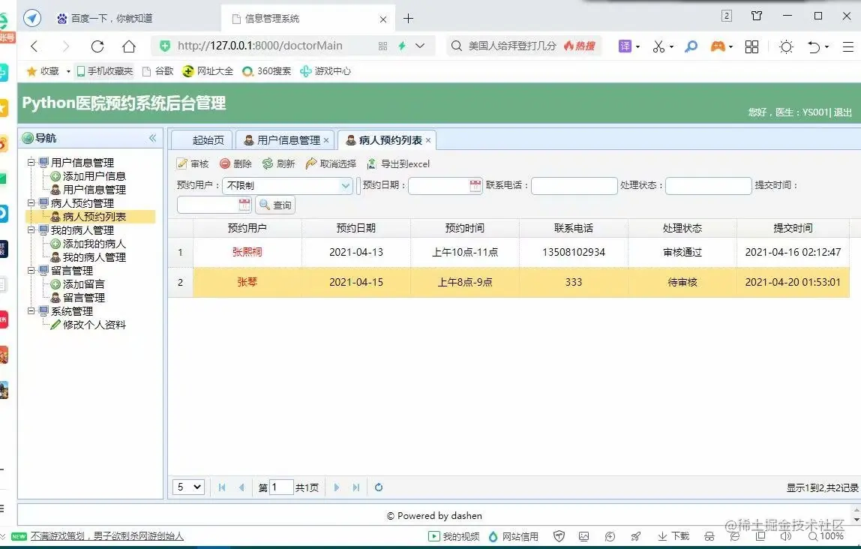The image size is (861, 549).
Task: Click the 审核通过 status cell
Action: [682, 252]
